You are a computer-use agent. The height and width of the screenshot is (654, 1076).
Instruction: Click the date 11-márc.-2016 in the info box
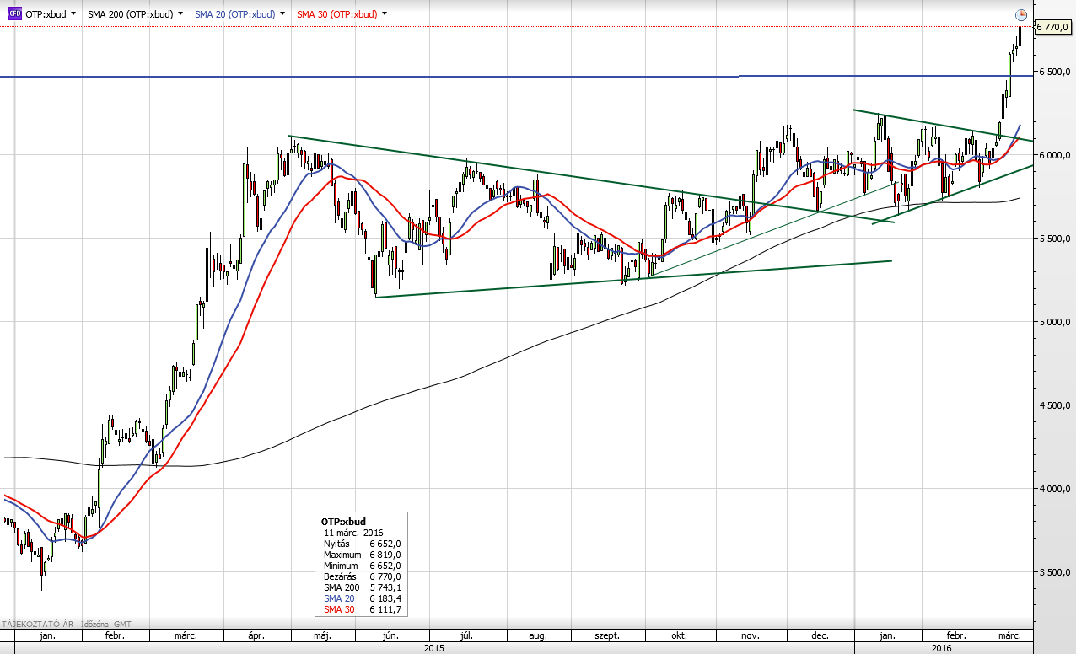click(353, 533)
